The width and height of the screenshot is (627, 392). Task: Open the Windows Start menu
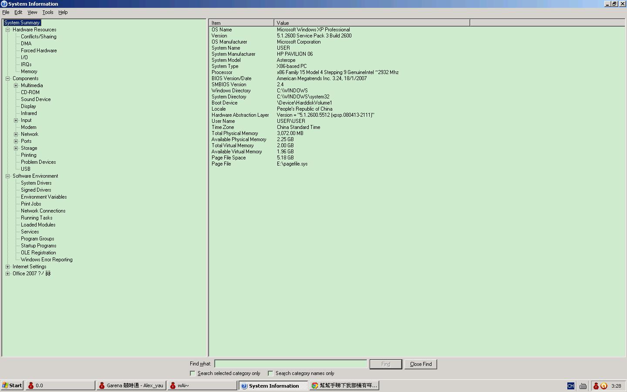tap(12, 385)
